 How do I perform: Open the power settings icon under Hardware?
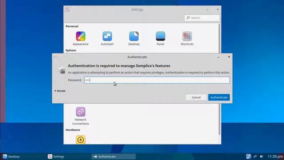click(81, 140)
